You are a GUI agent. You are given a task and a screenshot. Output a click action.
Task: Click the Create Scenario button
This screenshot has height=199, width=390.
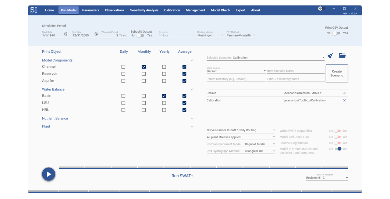tap(337, 73)
